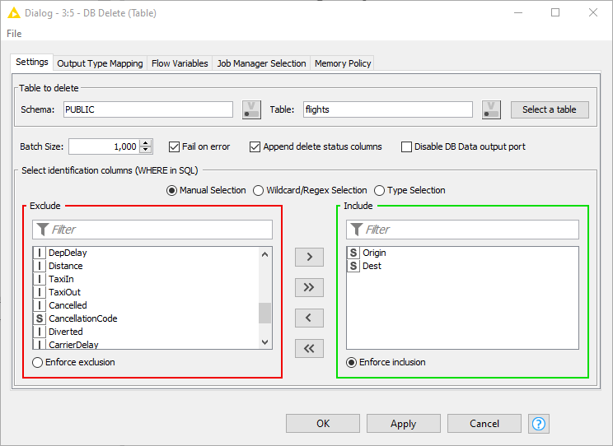Click the Exclude list scrollbar thumb
The image size is (613, 446).
(x=264, y=313)
